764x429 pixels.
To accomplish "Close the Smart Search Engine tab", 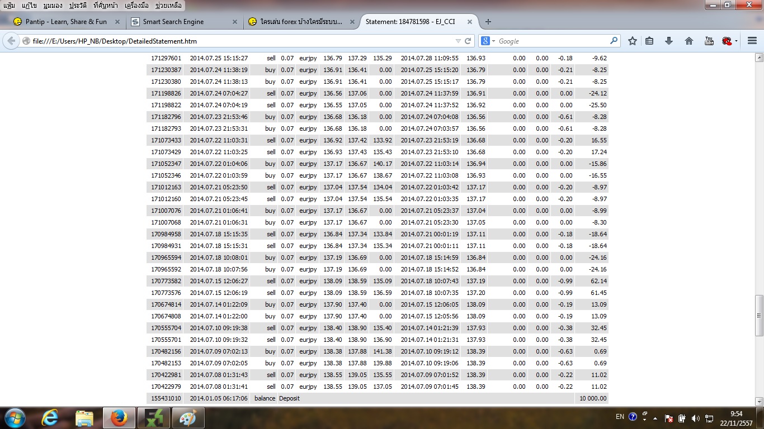I will (x=234, y=22).
